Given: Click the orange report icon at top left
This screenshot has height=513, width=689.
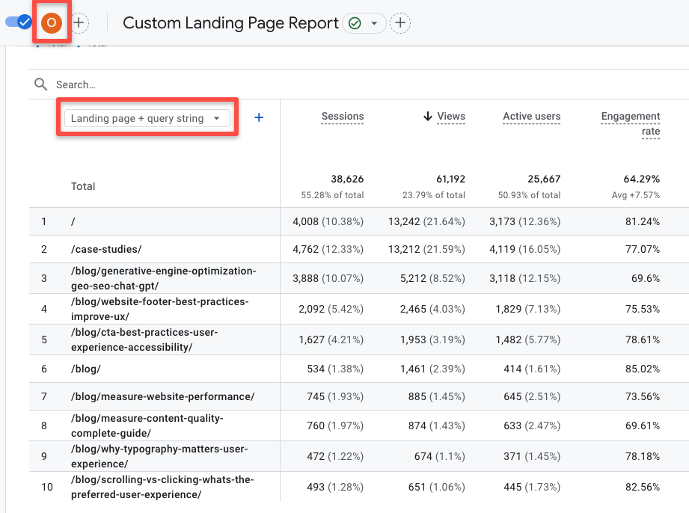Looking at the screenshot, I should (51, 22).
